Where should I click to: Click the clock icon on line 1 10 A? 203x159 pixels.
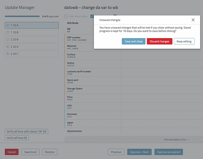[x=8, y=25]
